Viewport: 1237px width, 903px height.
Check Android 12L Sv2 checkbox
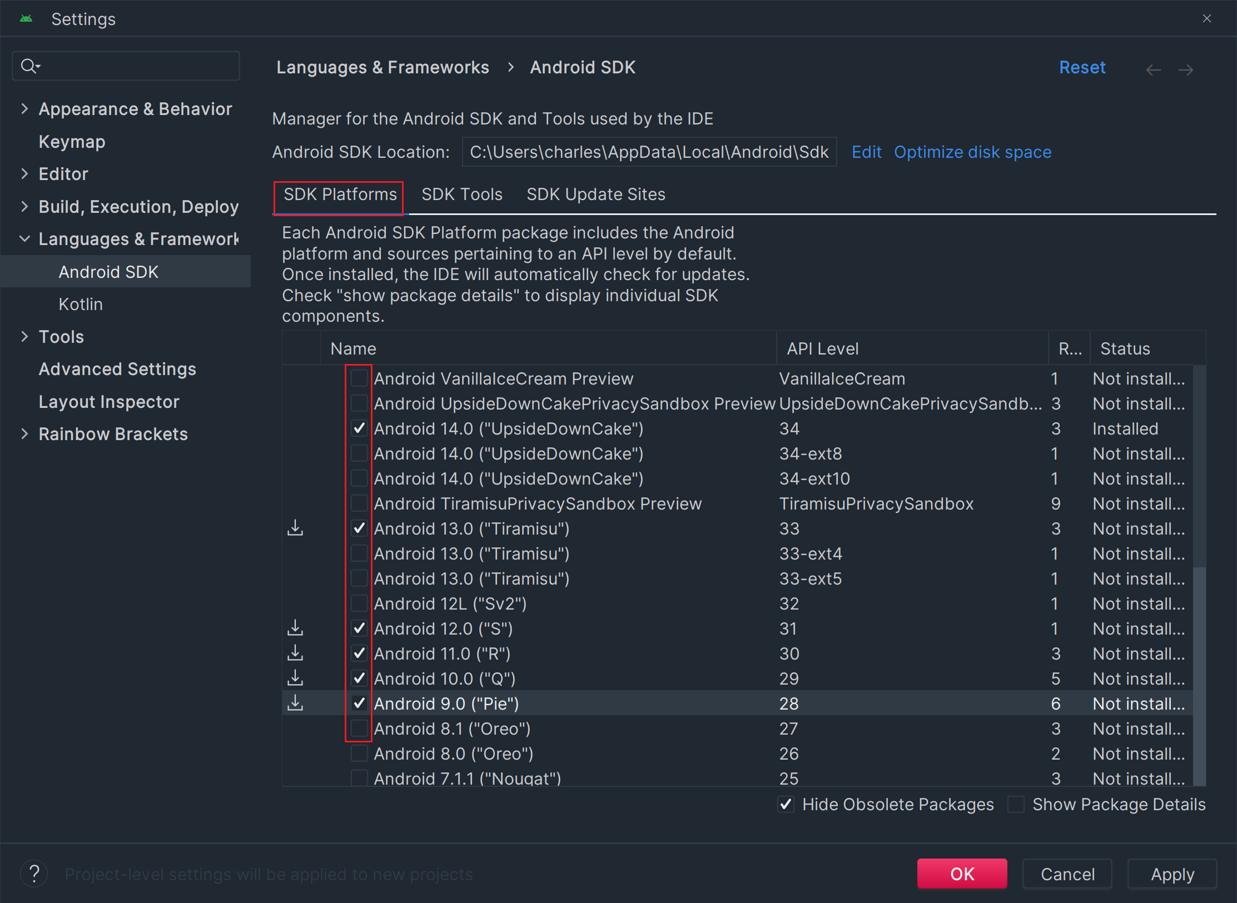[x=359, y=603]
